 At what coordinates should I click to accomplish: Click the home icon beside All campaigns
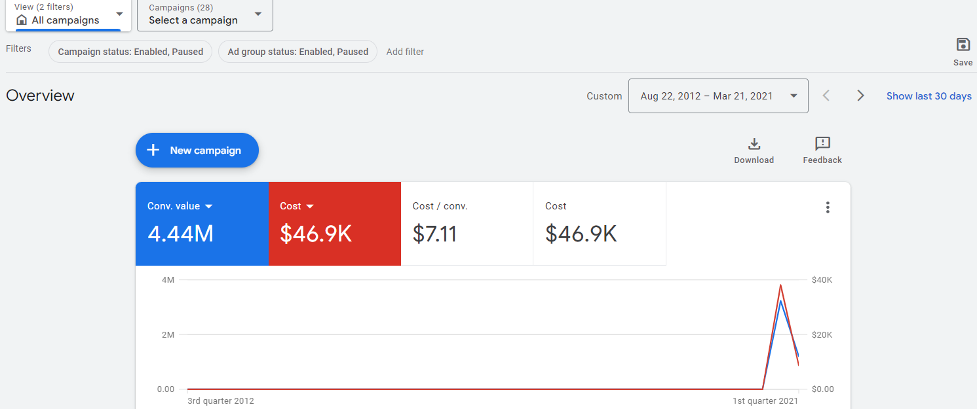(x=22, y=20)
